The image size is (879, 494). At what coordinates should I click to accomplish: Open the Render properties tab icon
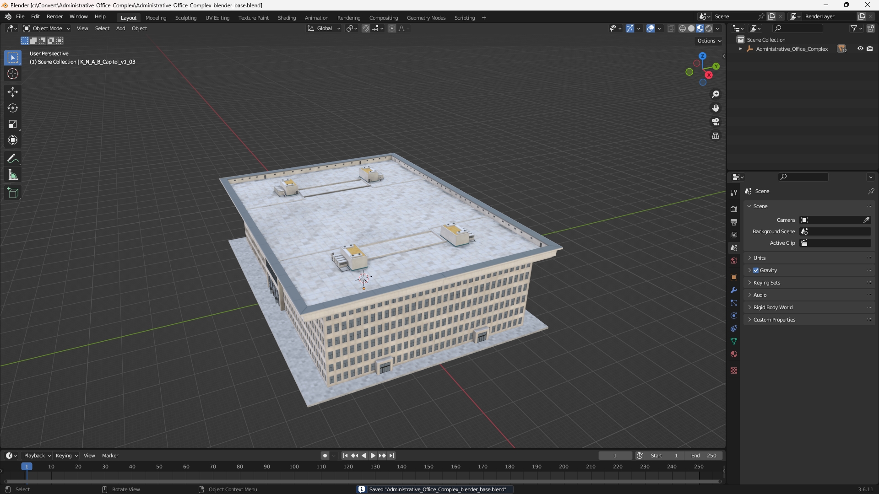734,209
